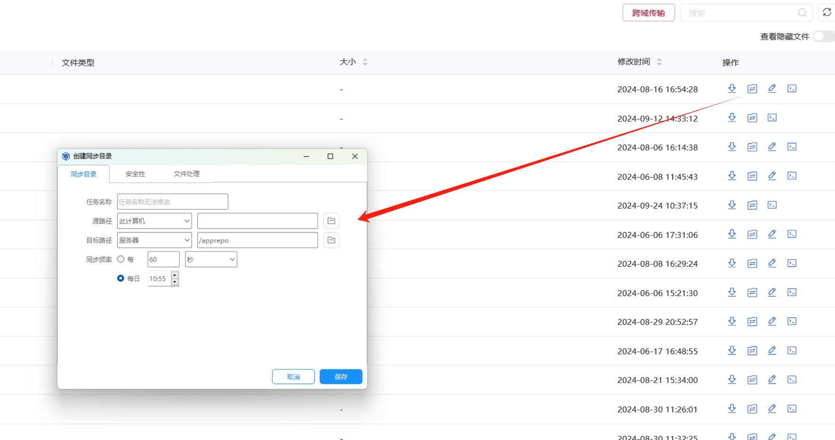The width and height of the screenshot is (835, 440).
Task: Open terminal for the 2024-08-08 16:29:24 row
Action: 792,263
